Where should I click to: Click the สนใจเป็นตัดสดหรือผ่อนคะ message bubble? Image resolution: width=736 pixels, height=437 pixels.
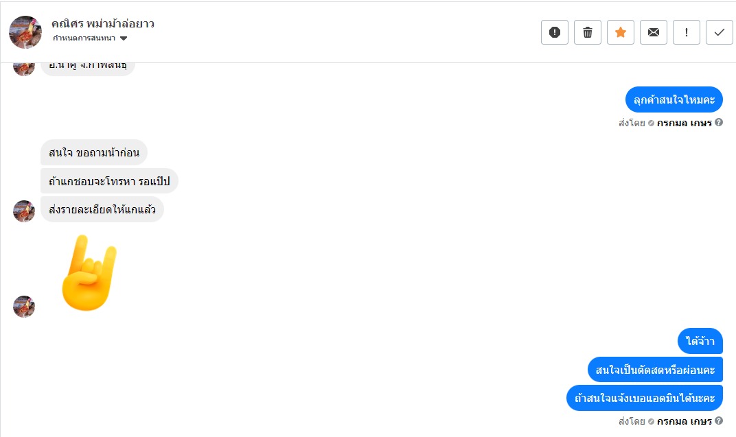click(x=656, y=370)
